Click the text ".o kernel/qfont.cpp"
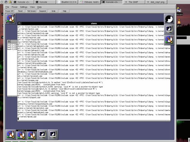The image size is (190, 142). pos(27,68)
